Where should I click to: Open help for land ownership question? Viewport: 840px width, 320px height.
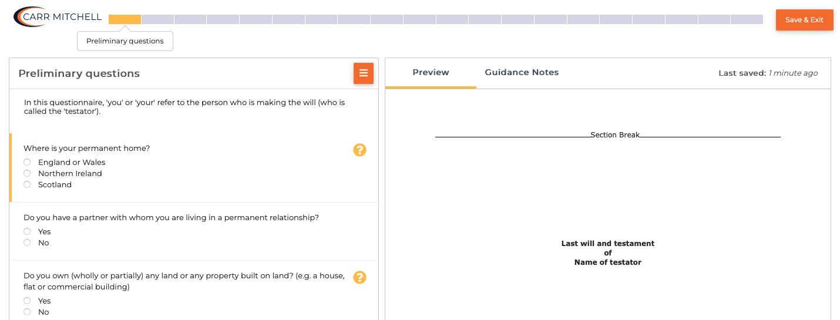pyautogui.click(x=359, y=277)
